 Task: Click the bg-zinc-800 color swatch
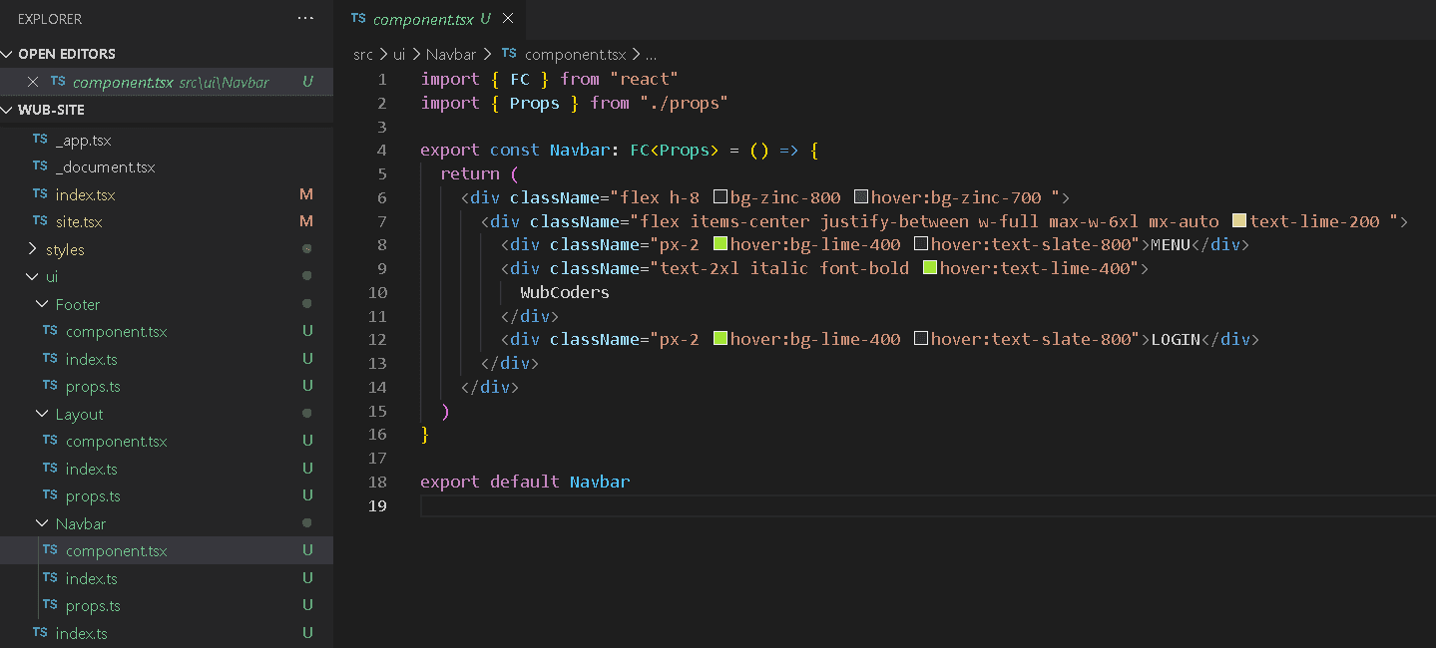pyautogui.click(x=719, y=197)
